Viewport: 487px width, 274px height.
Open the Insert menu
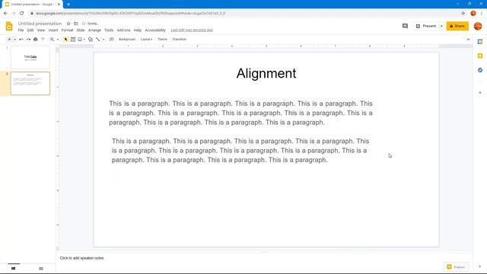53,30
